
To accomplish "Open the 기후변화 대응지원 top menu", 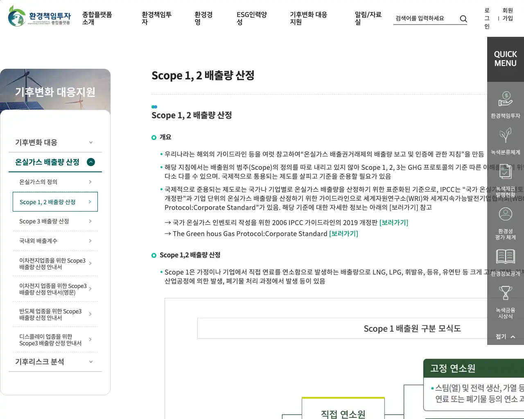I will tap(308, 18).
